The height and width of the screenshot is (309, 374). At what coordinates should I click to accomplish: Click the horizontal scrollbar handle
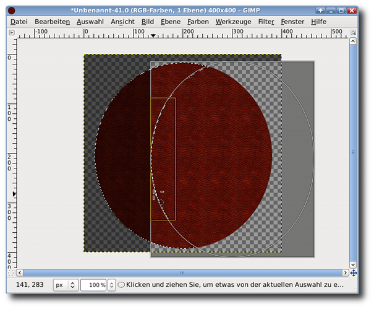(x=182, y=272)
